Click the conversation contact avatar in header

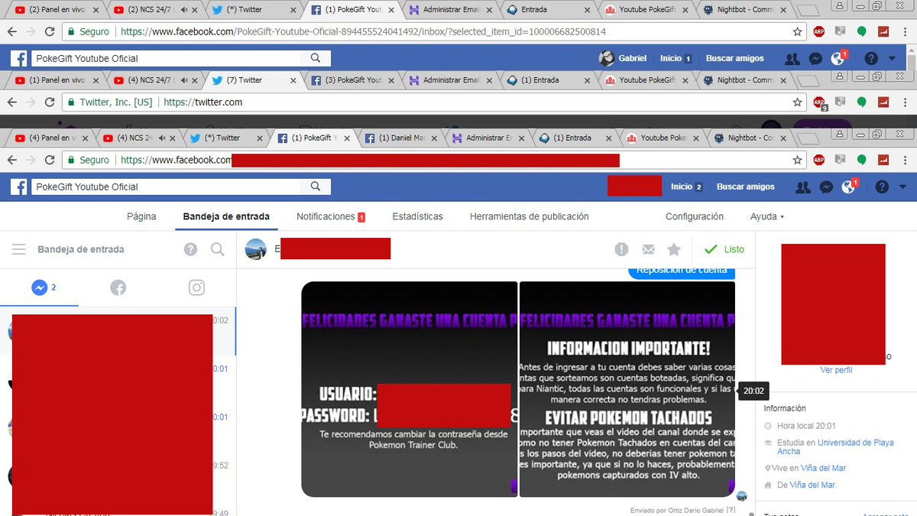tap(255, 249)
